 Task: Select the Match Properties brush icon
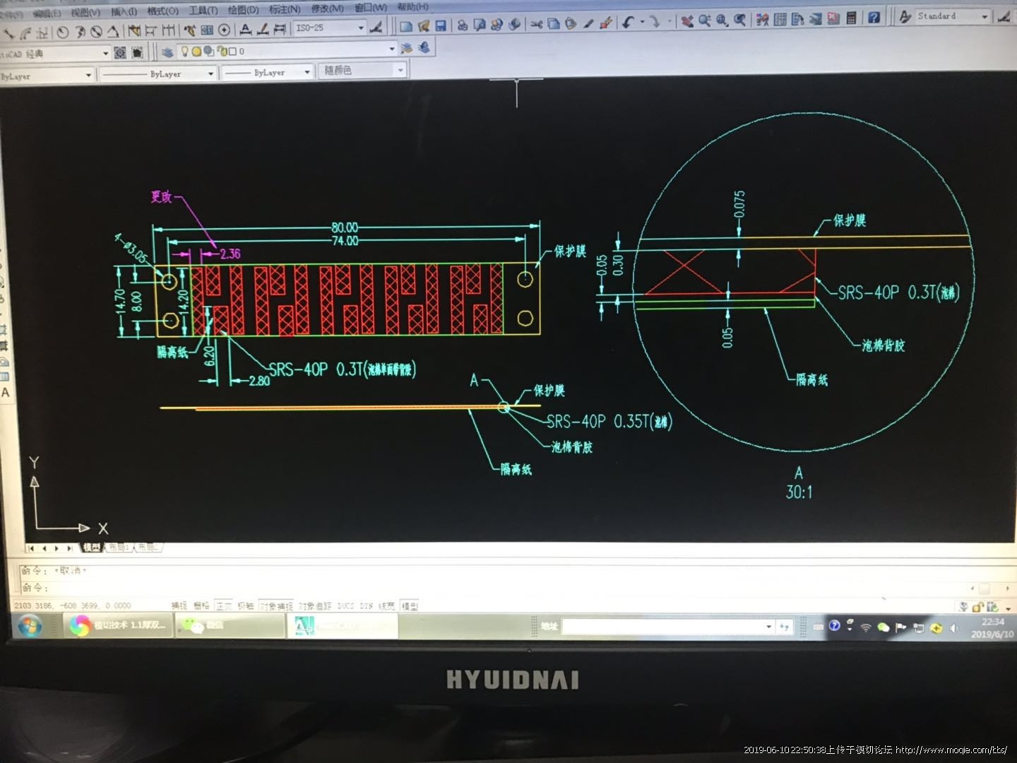click(605, 23)
